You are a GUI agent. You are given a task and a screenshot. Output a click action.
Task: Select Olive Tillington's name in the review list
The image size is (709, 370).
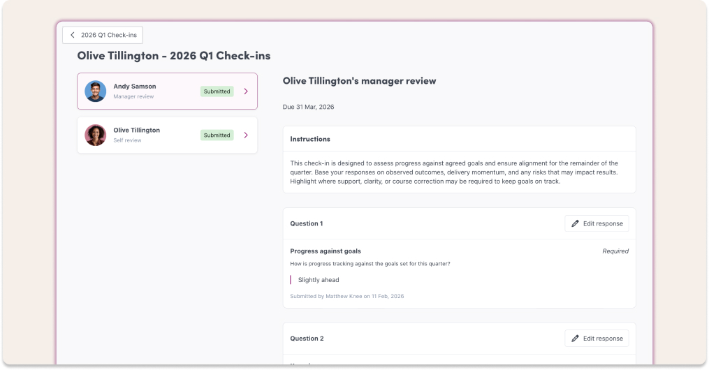137,130
